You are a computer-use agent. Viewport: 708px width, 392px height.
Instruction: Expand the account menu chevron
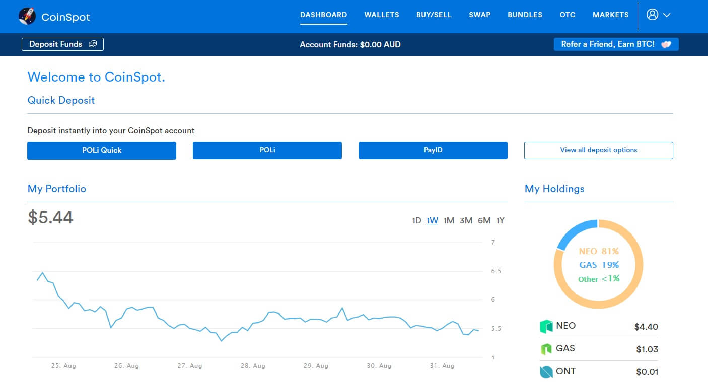667,15
